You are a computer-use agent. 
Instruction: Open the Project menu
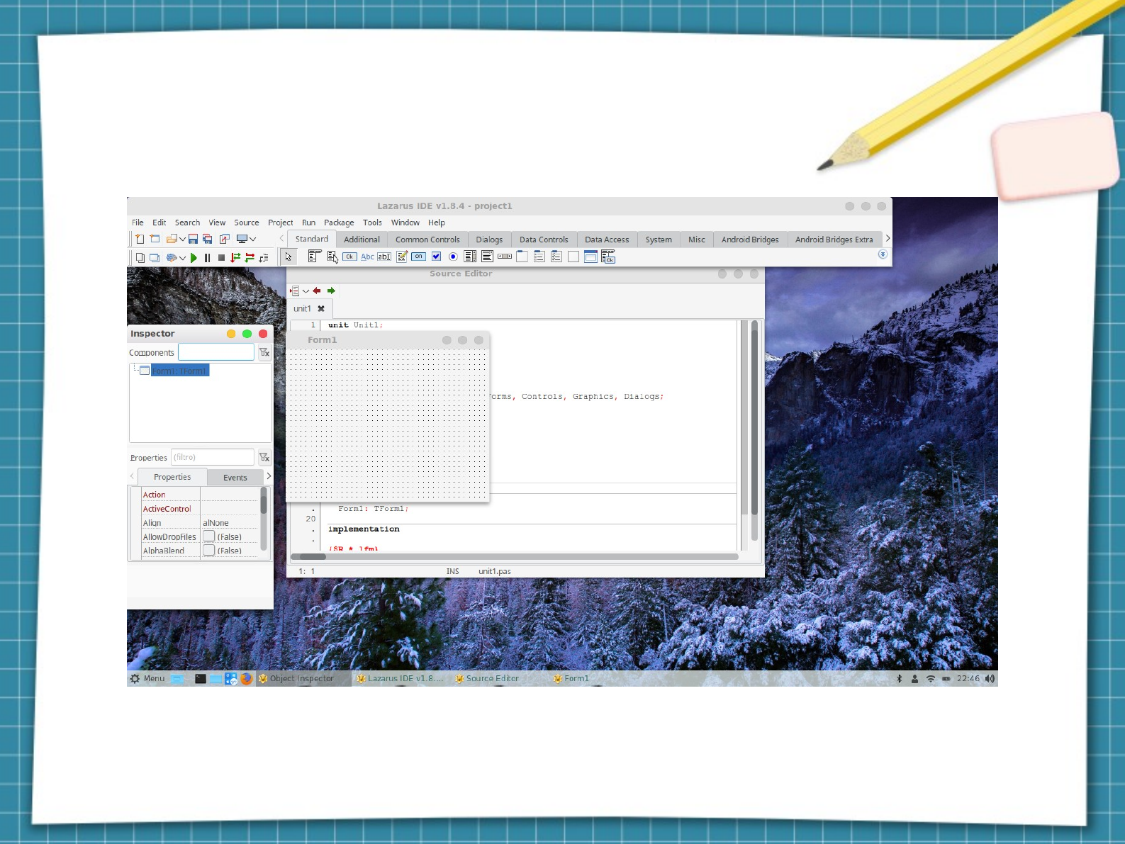click(280, 223)
